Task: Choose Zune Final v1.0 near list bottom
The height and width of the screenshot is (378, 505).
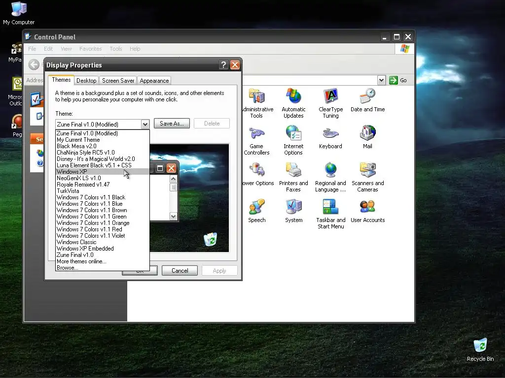Action: coord(103,255)
